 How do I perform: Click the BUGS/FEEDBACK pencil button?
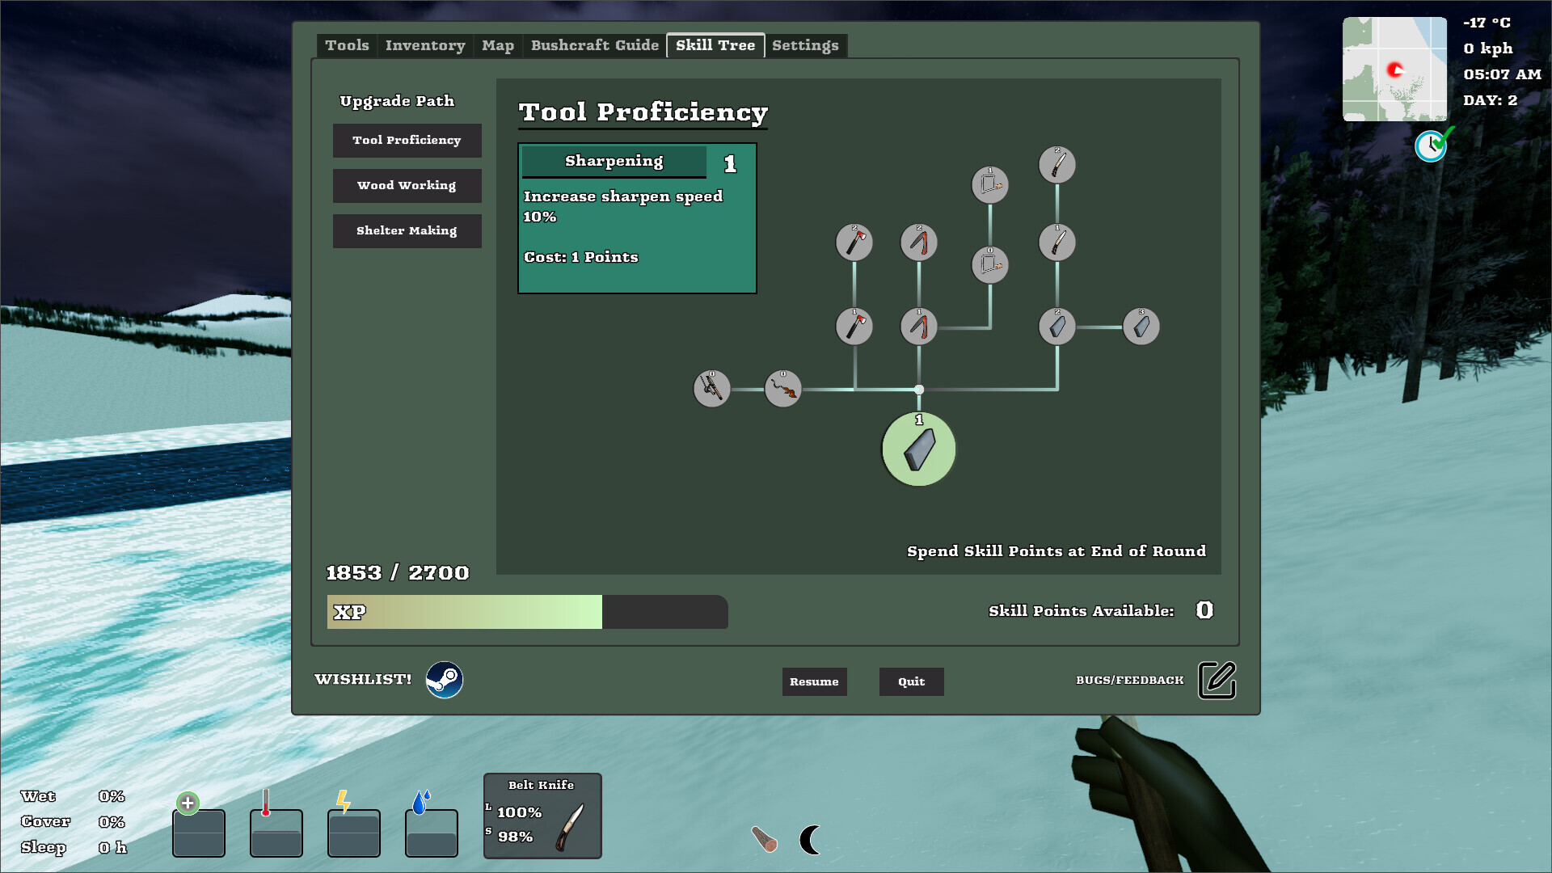pos(1216,680)
